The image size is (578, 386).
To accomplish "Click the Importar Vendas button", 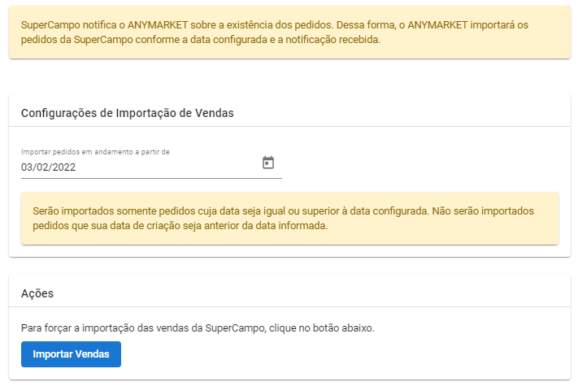I will click(71, 354).
